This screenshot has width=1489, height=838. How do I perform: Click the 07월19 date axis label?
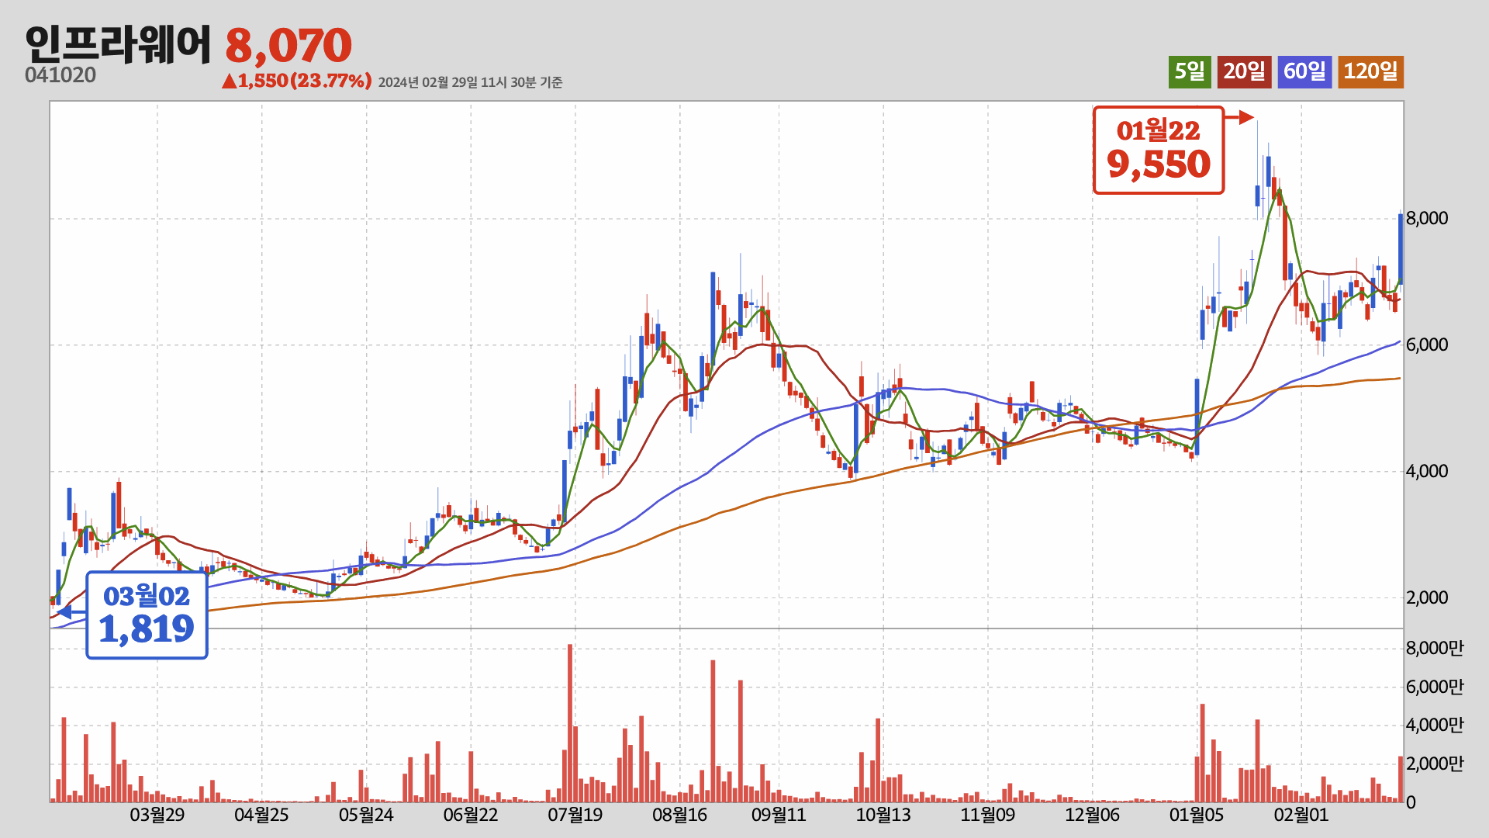tap(575, 815)
